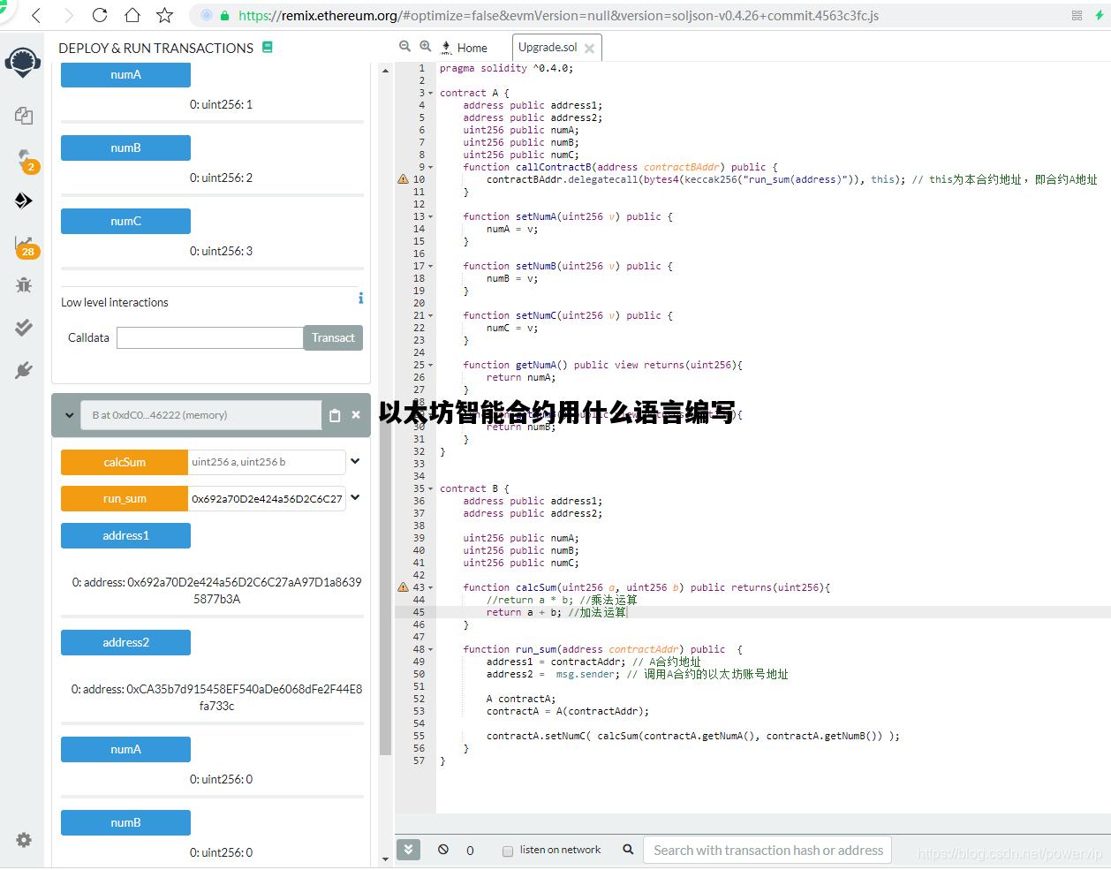
Task: Fold setNumA function at line 13
Action: click(431, 216)
